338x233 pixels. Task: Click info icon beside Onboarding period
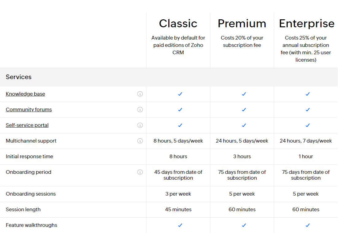coord(140,172)
